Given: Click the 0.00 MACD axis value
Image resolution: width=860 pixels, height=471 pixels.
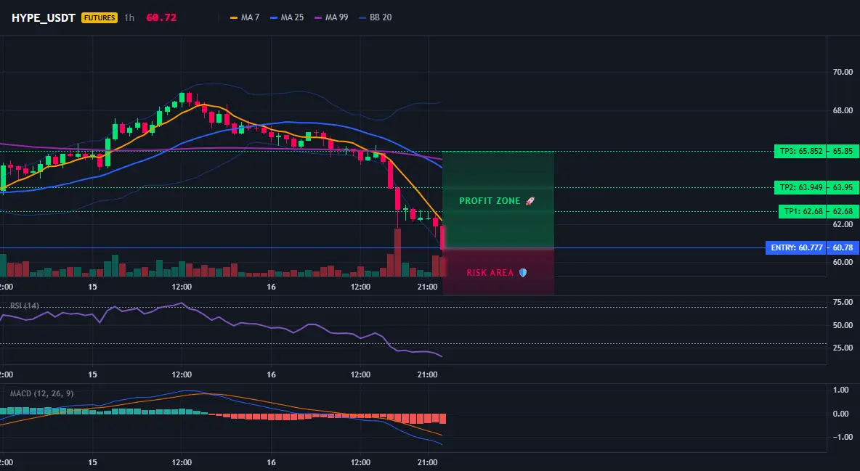Looking at the screenshot, I should pyautogui.click(x=841, y=414).
